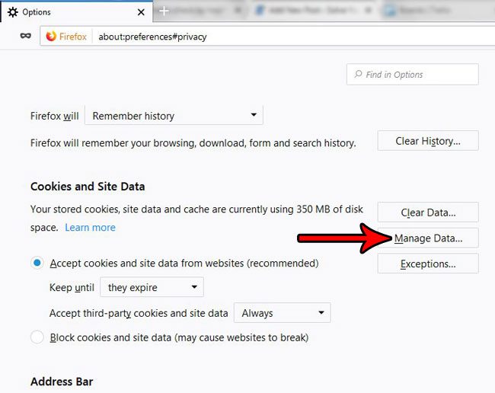
Task: Open the Remember history dropdown
Action: click(174, 116)
